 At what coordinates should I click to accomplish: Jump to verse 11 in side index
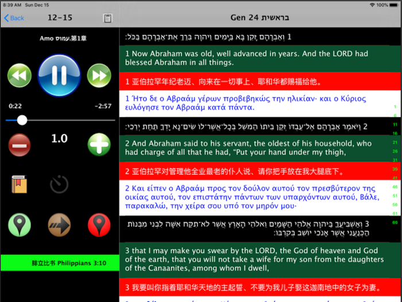pyautogui.click(x=395, y=125)
